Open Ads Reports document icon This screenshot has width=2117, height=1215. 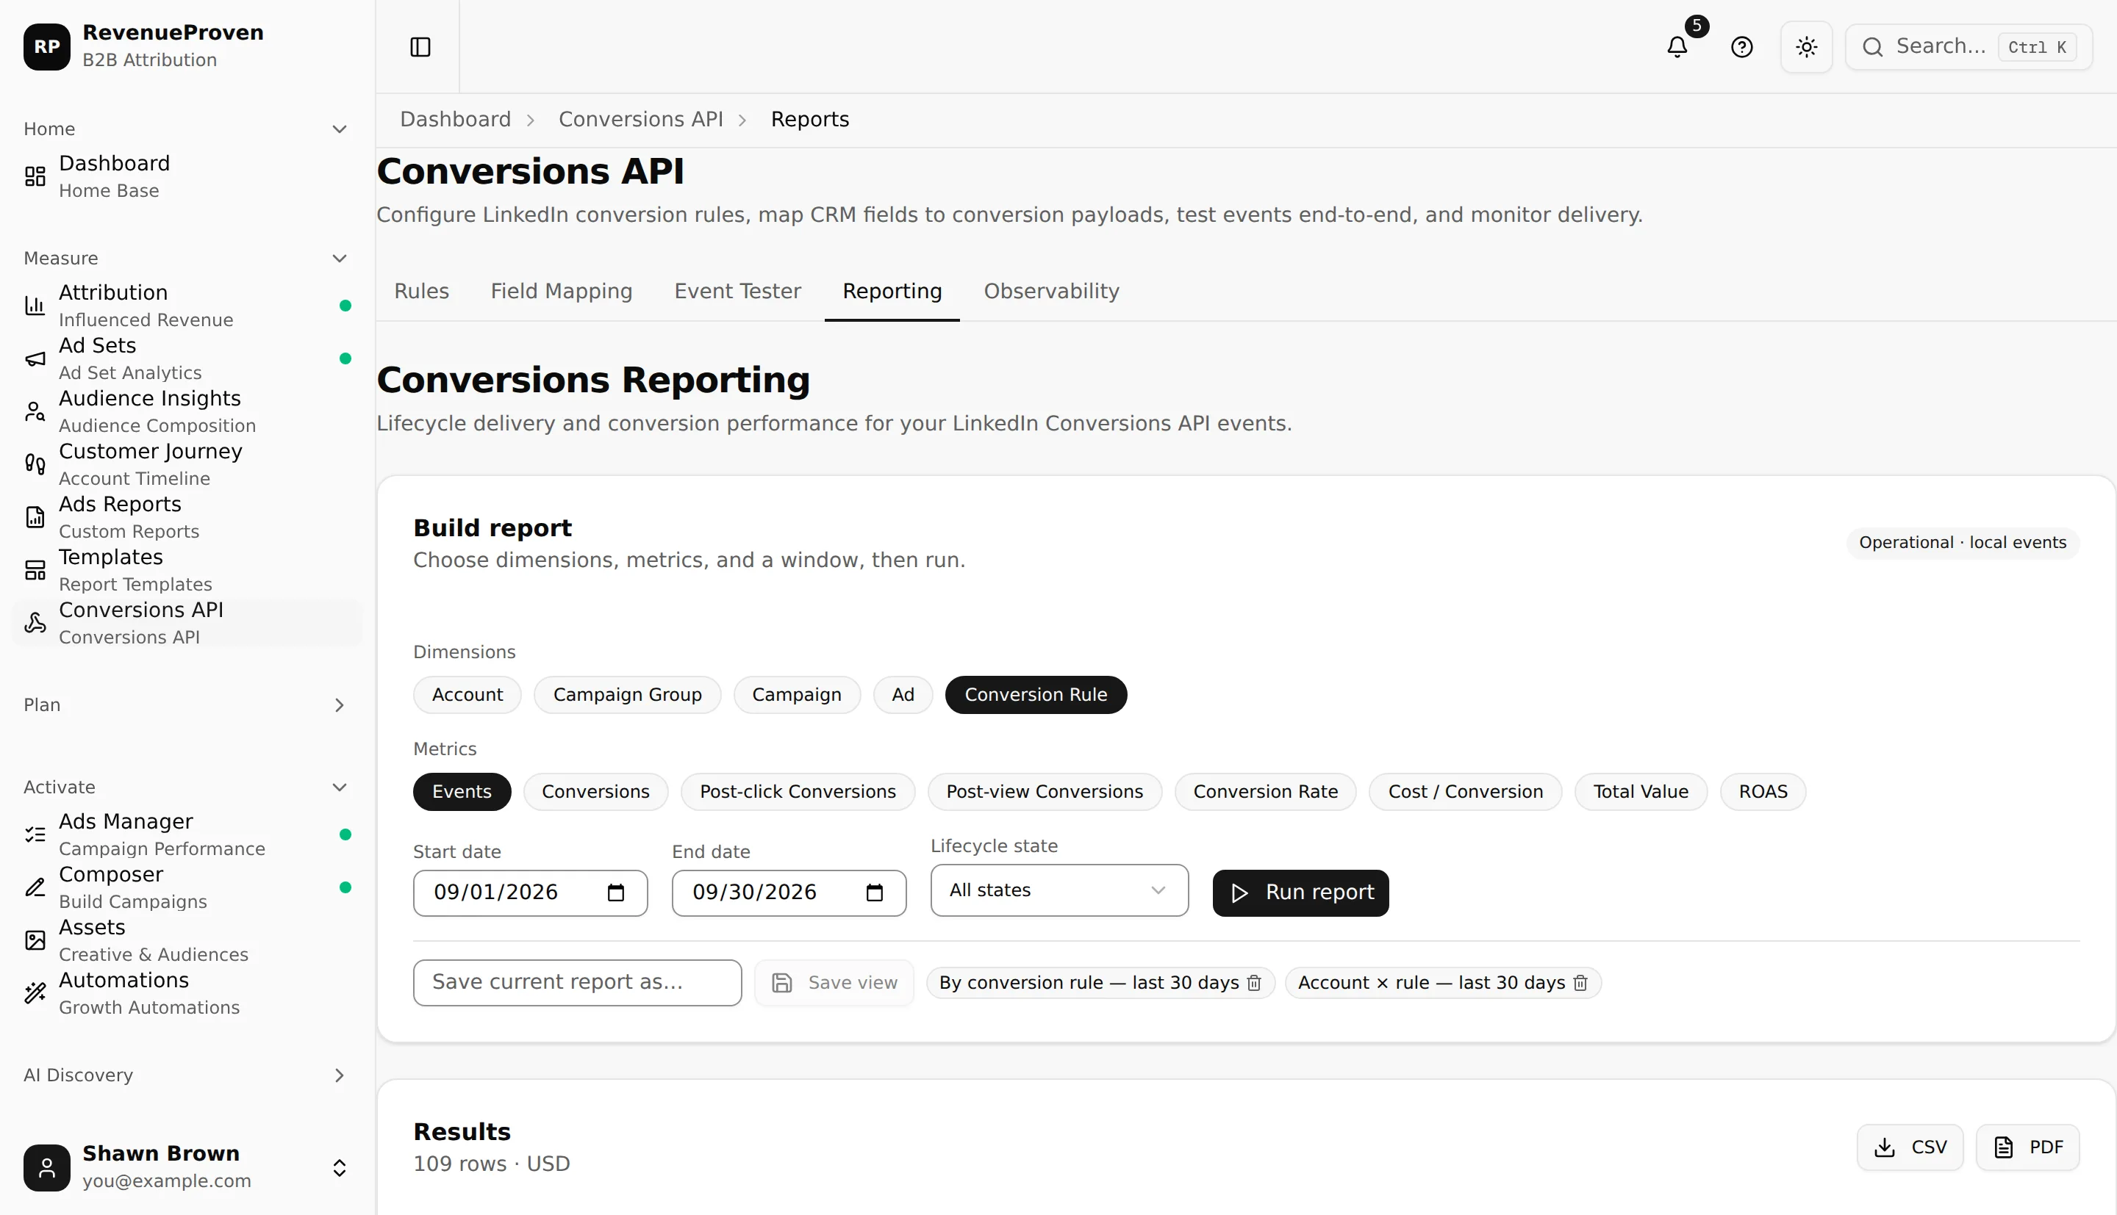click(x=35, y=517)
